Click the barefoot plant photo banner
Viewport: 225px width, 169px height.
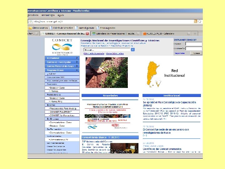(107, 72)
